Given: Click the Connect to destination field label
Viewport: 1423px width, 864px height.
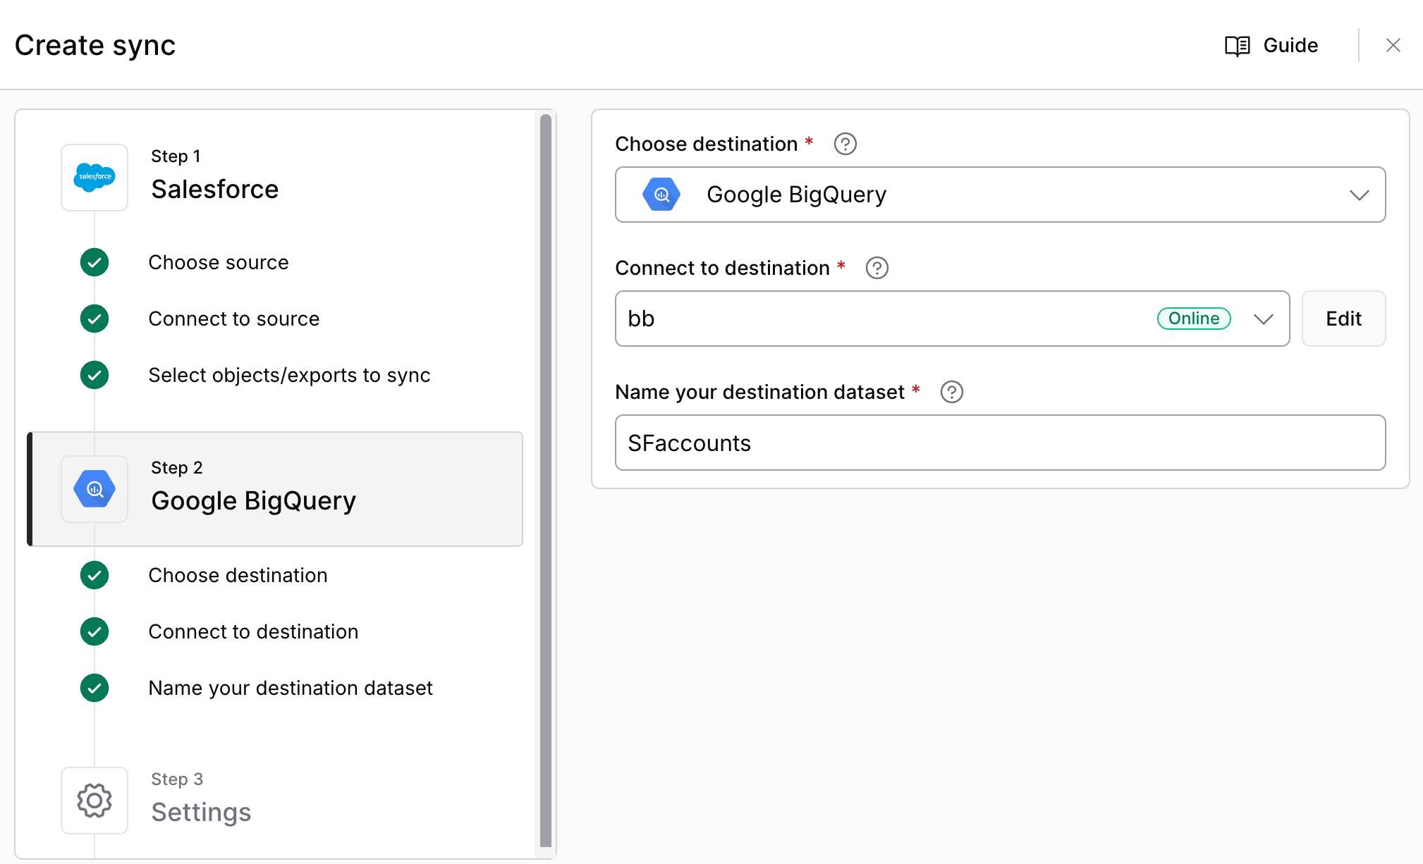Looking at the screenshot, I should point(722,268).
